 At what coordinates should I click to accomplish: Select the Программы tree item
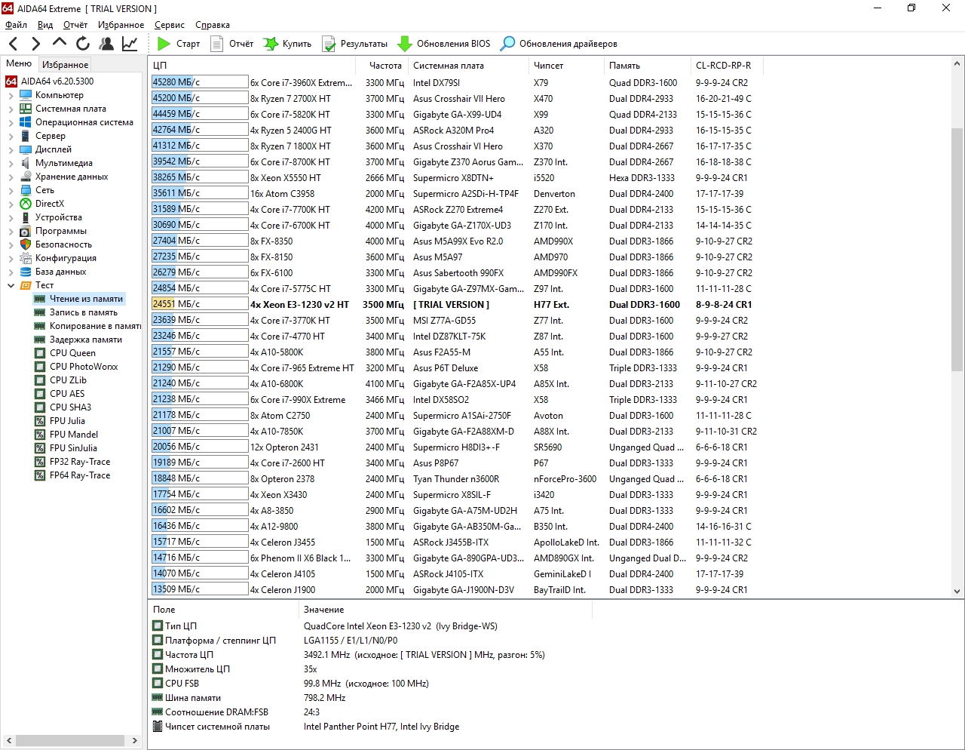tap(61, 231)
